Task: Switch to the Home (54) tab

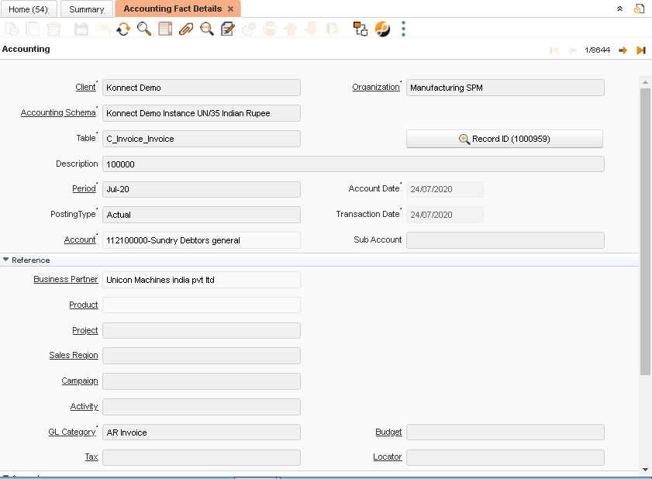Action: point(28,9)
